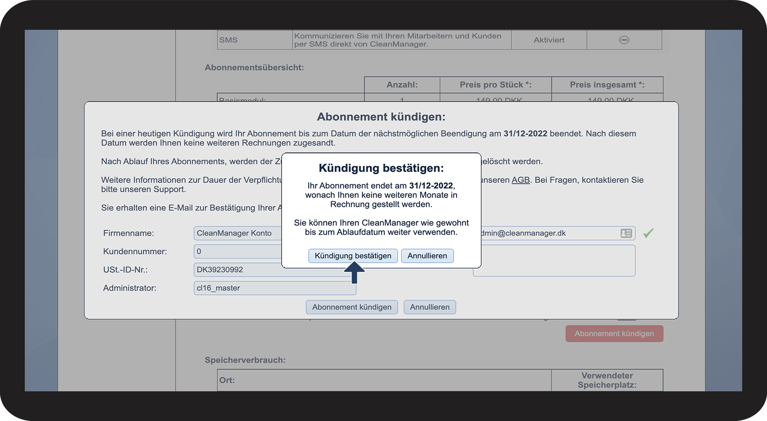The width and height of the screenshot is (767, 421).
Task: Click the Aktiviert status in SMS row
Action: click(549, 40)
